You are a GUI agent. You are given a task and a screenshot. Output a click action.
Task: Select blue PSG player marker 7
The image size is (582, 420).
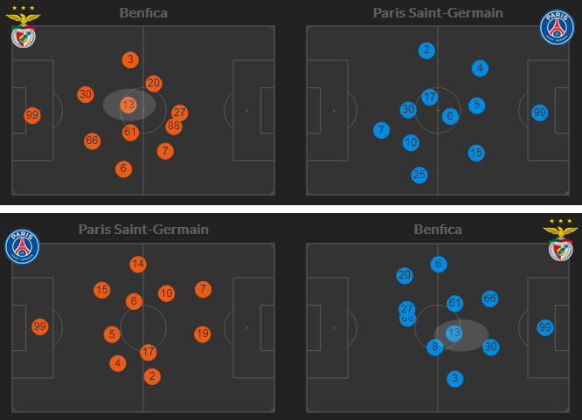point(381,131)
